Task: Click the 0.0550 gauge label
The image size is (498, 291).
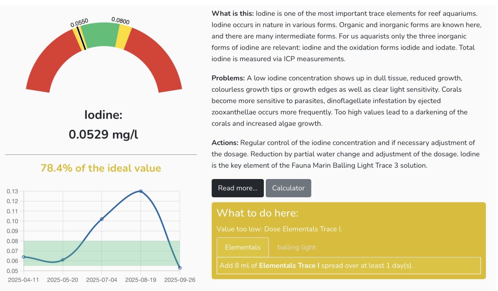Action: (x=79, y=24)
